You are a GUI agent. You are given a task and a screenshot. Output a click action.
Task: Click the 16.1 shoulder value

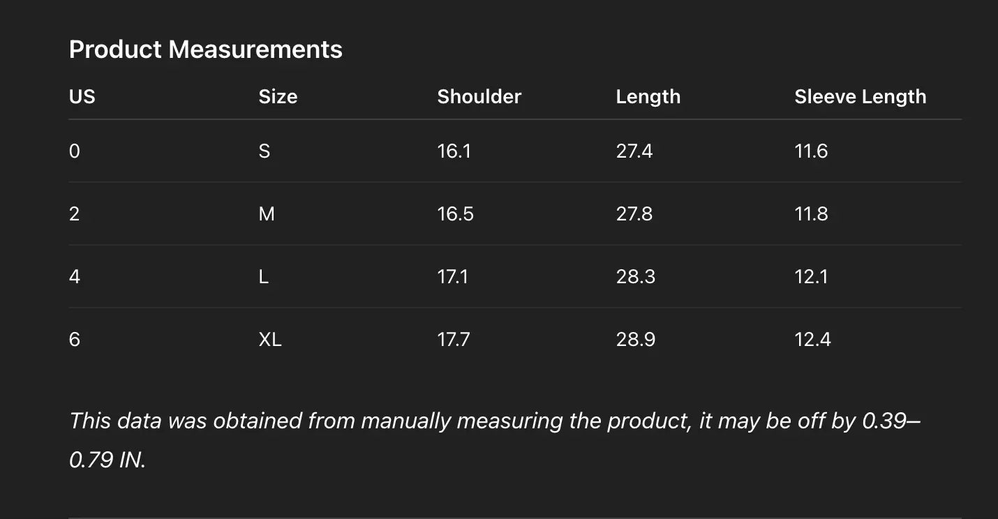coord(454,151)
